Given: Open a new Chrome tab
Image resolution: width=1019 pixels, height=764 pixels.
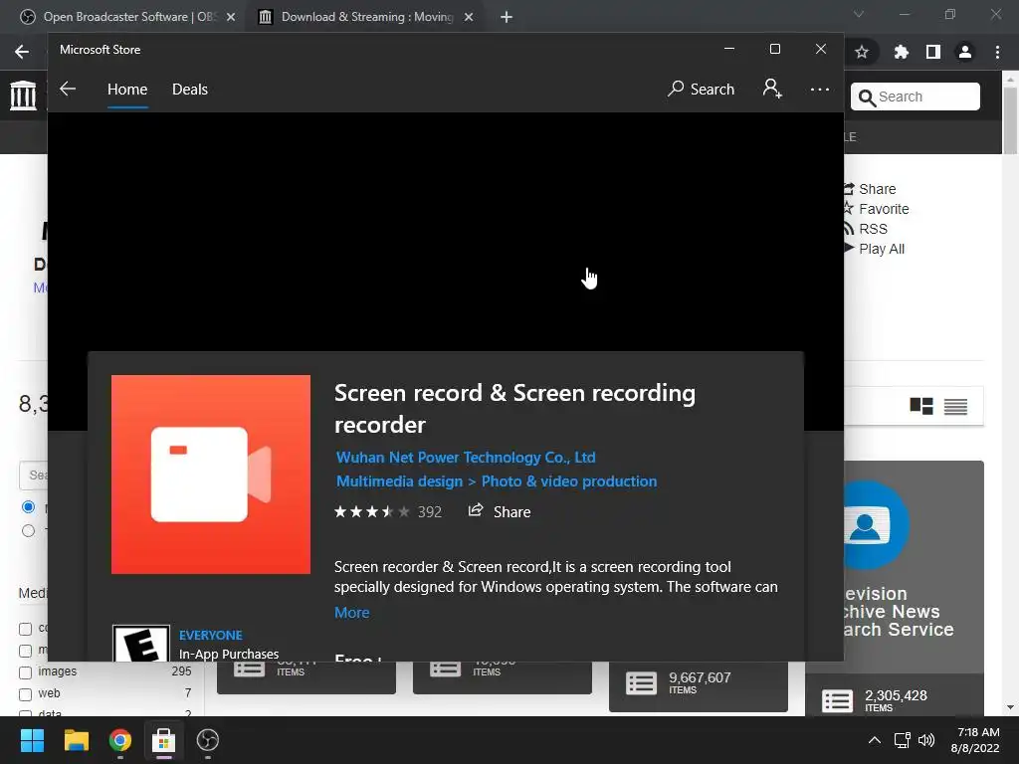Looking at the screenshot, I should click(x=507, y=17).
